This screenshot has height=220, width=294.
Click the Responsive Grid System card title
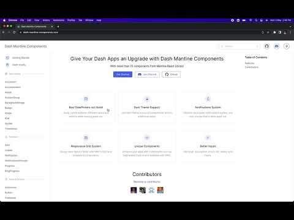click(86, 146)
